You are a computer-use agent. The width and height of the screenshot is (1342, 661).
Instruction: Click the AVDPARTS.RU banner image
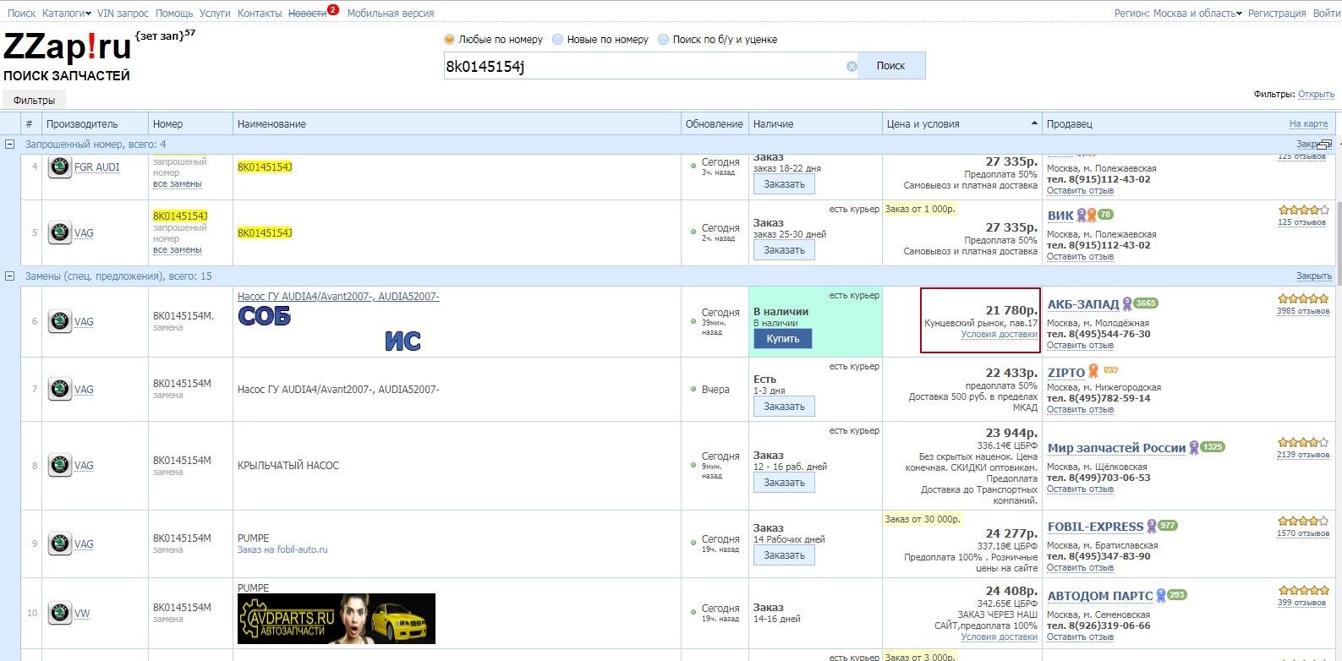pos(337,619)
